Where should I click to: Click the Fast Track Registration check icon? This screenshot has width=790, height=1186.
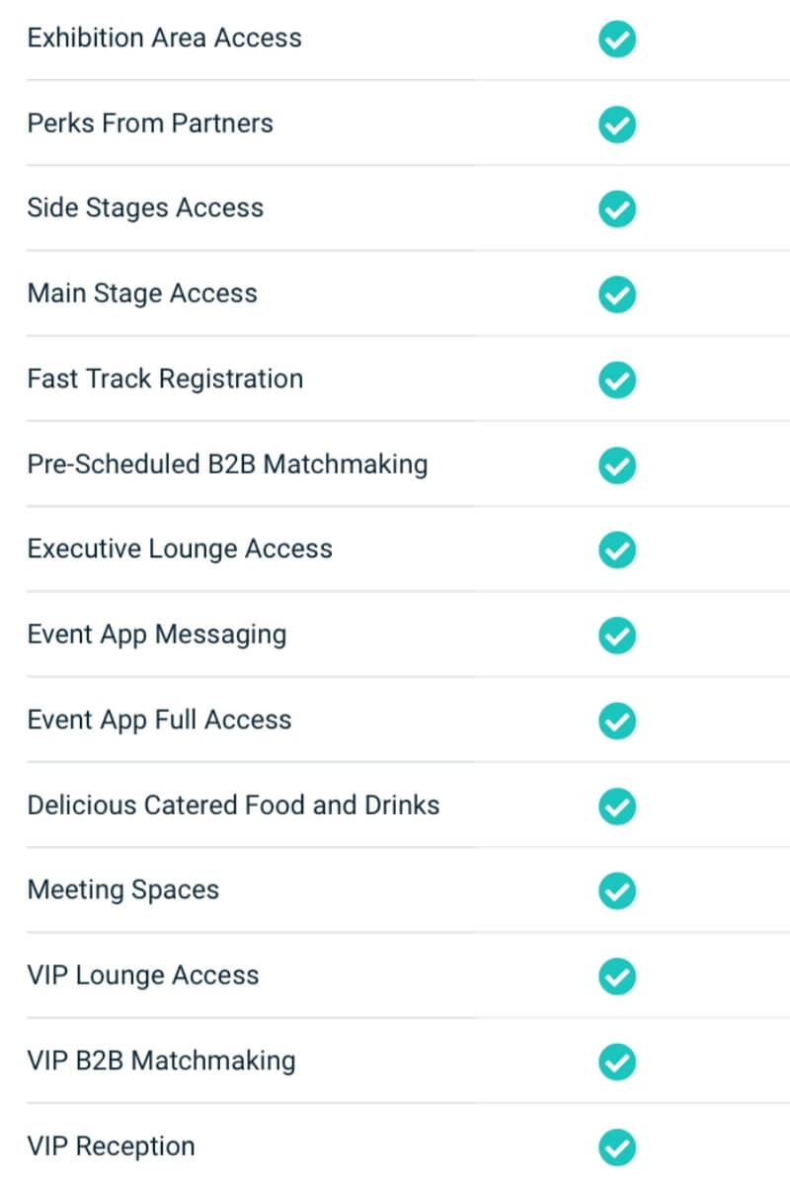[617, 380]
